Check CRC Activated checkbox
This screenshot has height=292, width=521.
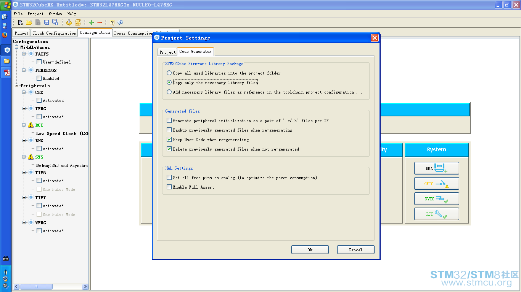coord(39,100)
